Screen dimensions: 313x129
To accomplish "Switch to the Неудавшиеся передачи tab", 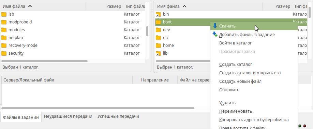I will point(68,116).
